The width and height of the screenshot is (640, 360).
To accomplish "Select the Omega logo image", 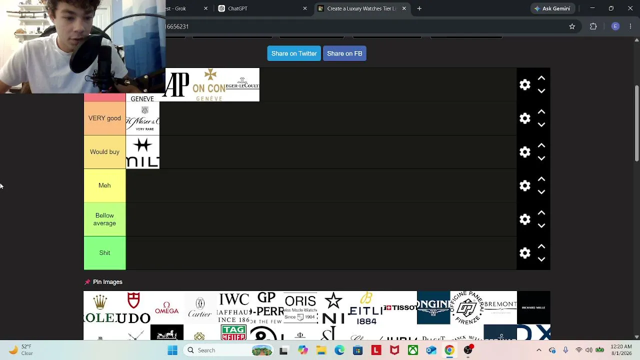I will click(167, 307).
